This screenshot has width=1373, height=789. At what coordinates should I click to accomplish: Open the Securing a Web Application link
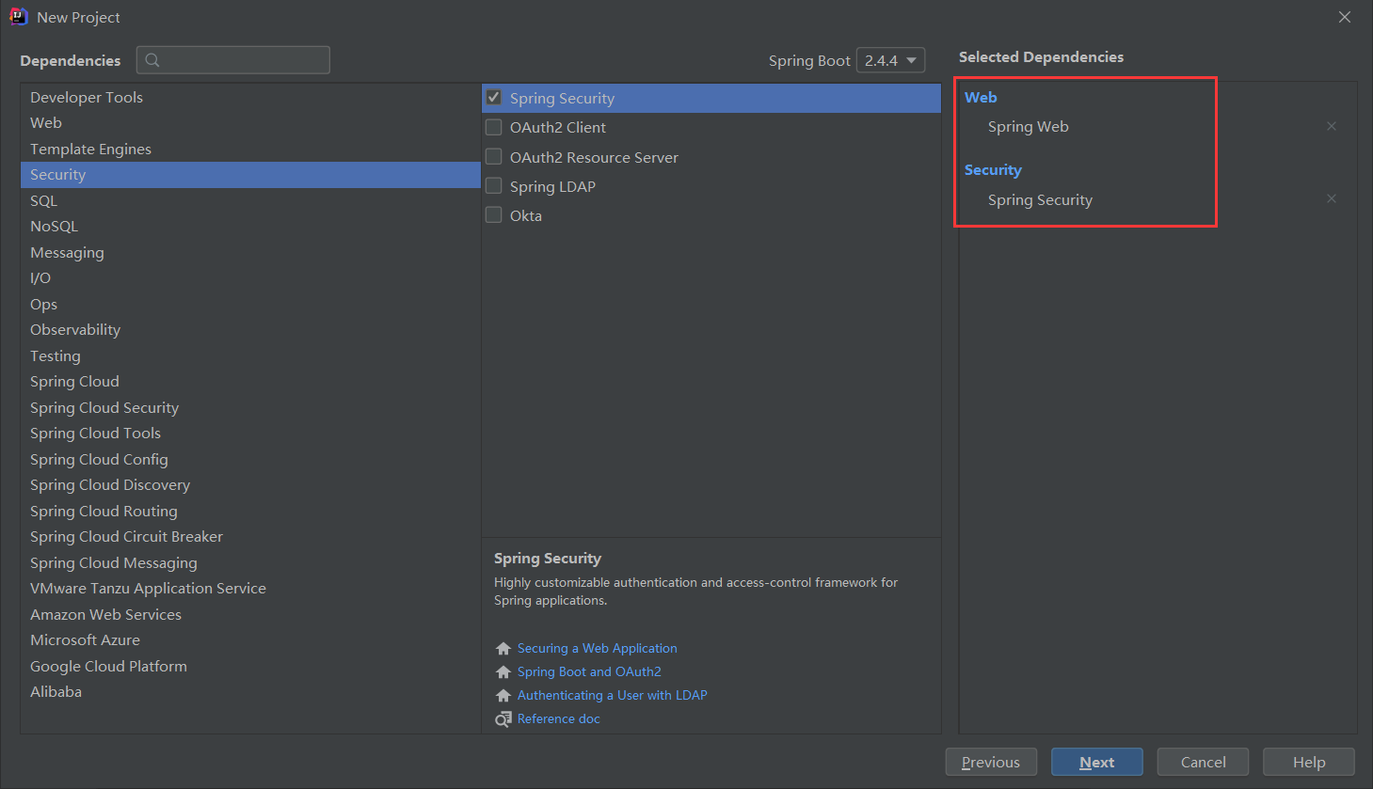[x=597, y=649]
